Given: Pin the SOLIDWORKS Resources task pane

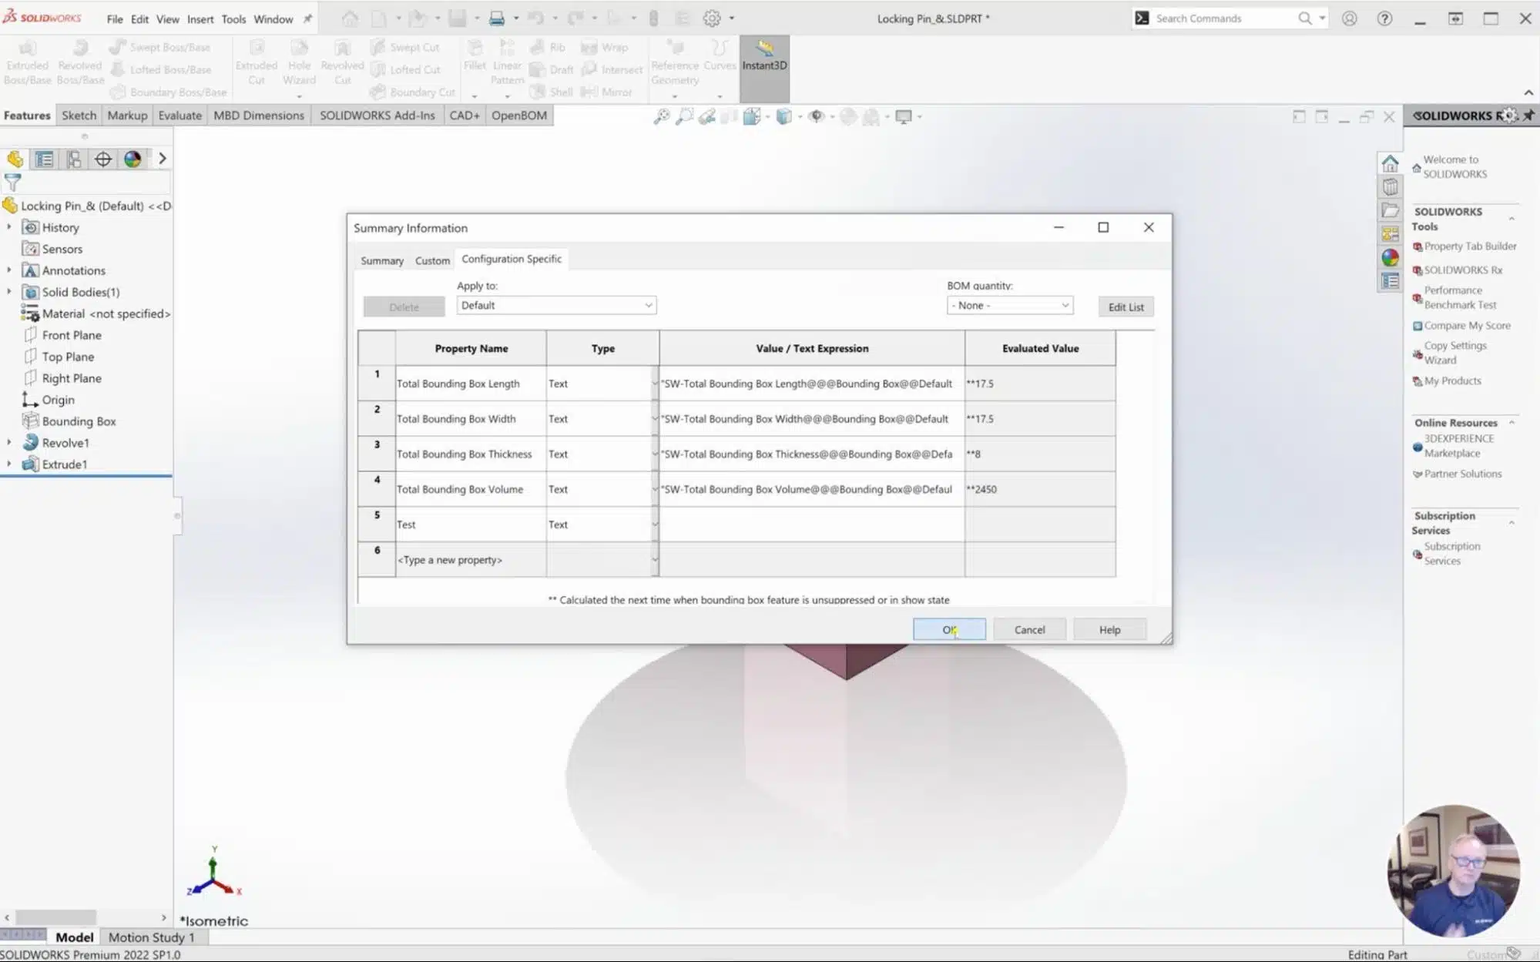Looking at the screenshot, I should tap(1528, 115).
